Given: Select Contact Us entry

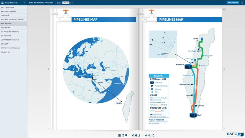Looking at the screenshot, I should click(14, 52).
